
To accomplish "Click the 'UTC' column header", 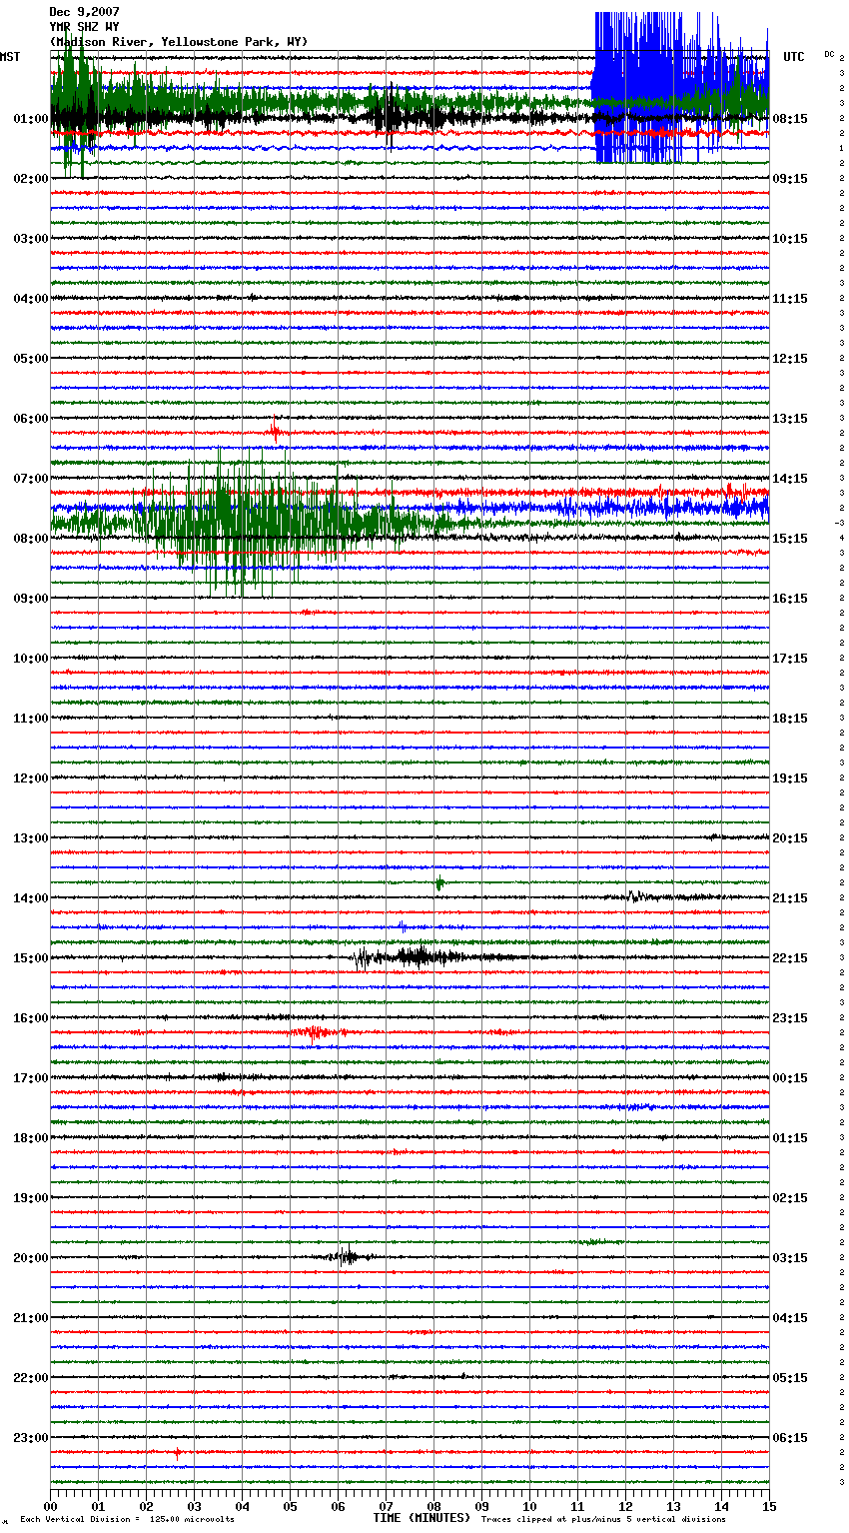I will coord(794,57).
